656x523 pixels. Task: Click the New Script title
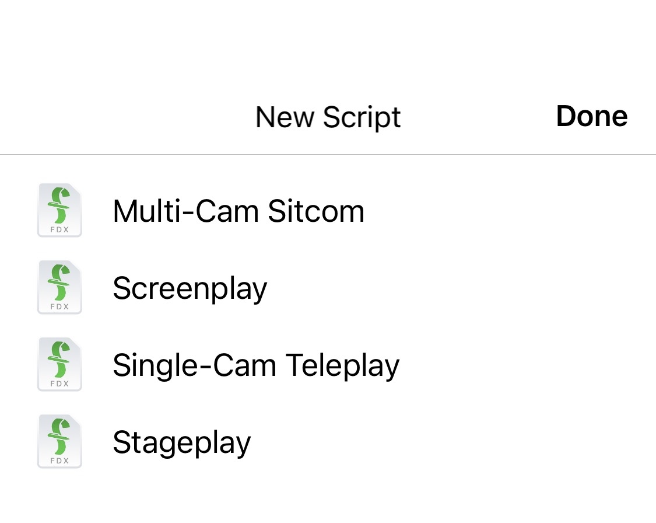[328, 117]
